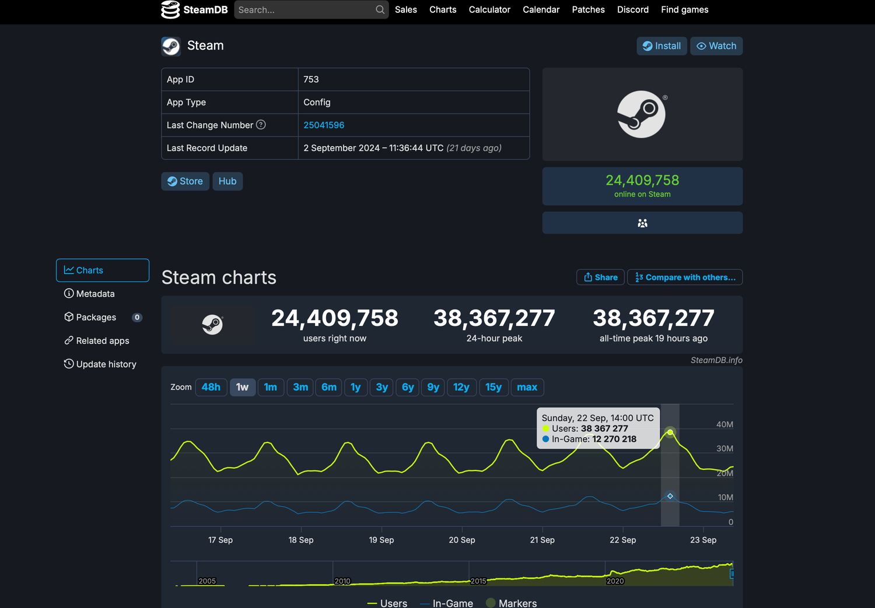The image size is (875, 608).
Task: Open the Sales menu
Action: pyautogui.click(x=406, y=10)
